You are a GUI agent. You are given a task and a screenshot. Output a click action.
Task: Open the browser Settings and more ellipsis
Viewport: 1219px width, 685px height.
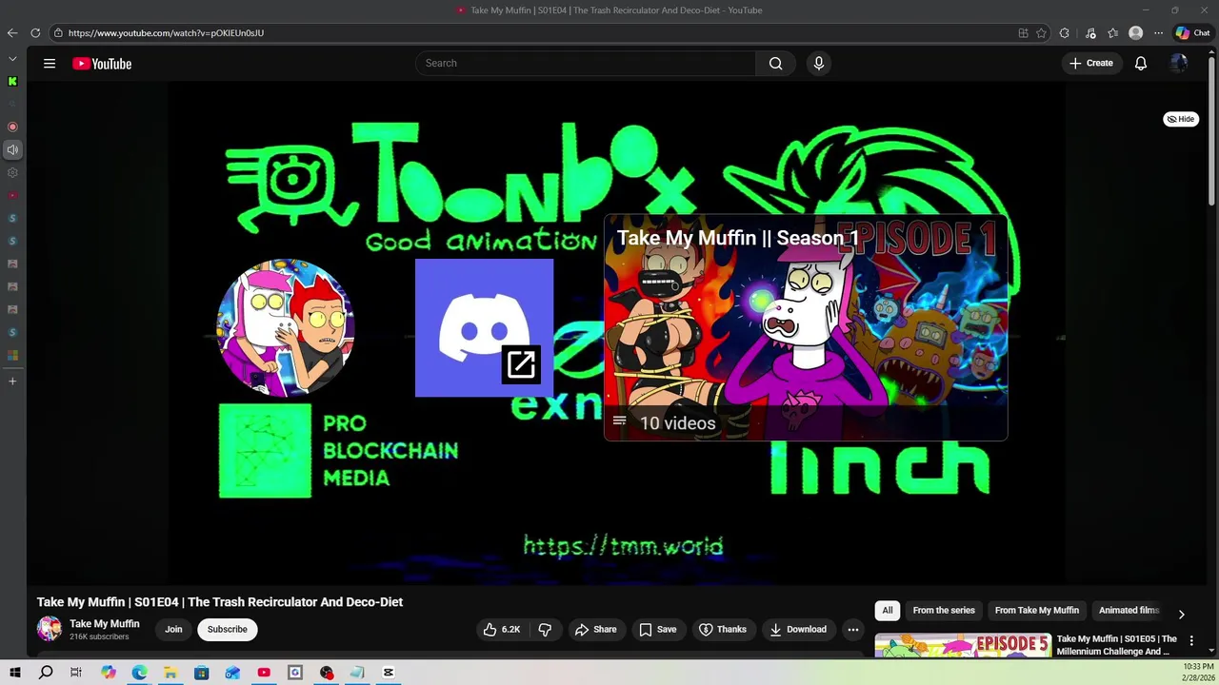[1158, 33]
